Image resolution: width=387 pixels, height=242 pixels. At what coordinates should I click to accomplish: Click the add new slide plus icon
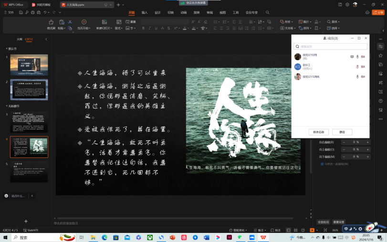pos(26,221)
